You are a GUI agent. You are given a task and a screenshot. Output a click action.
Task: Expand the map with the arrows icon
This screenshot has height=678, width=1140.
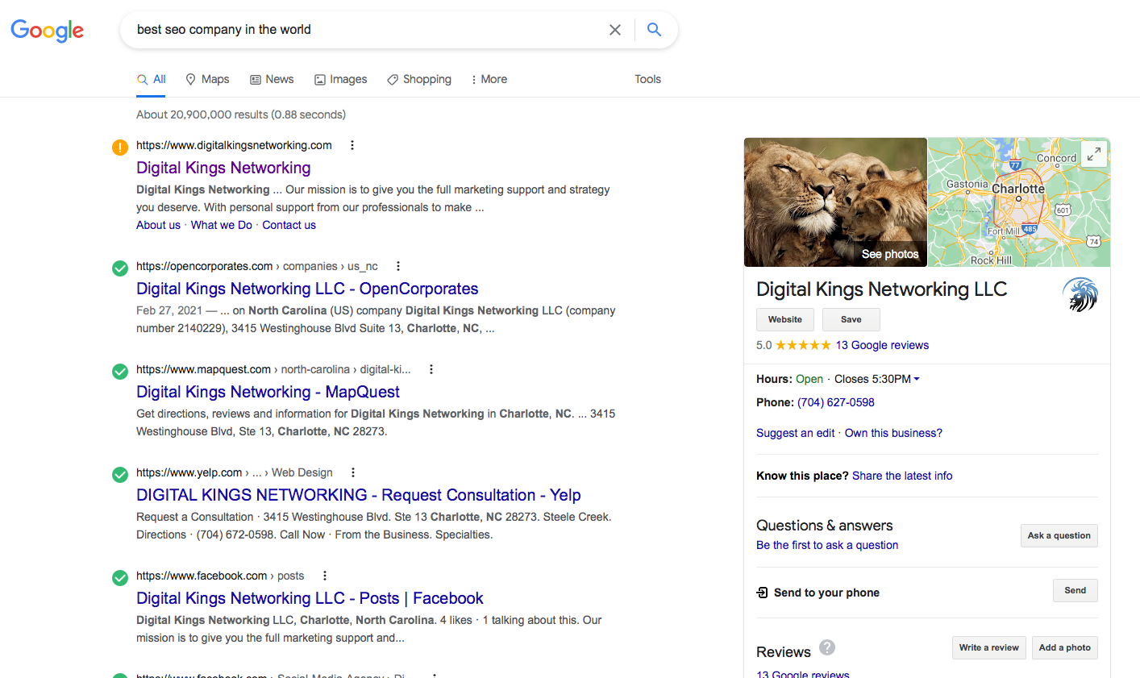pos(1093,154)
